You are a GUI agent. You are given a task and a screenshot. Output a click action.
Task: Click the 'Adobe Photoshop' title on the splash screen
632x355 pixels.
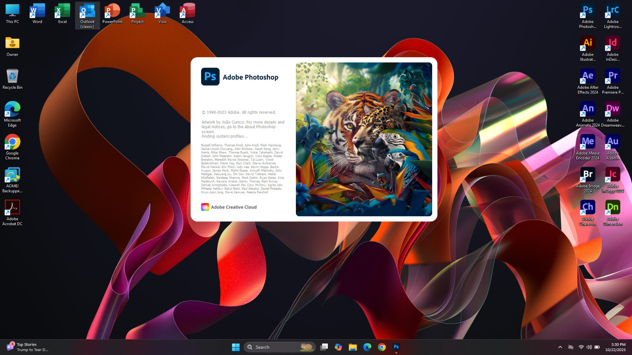click(x=250, y=77)
